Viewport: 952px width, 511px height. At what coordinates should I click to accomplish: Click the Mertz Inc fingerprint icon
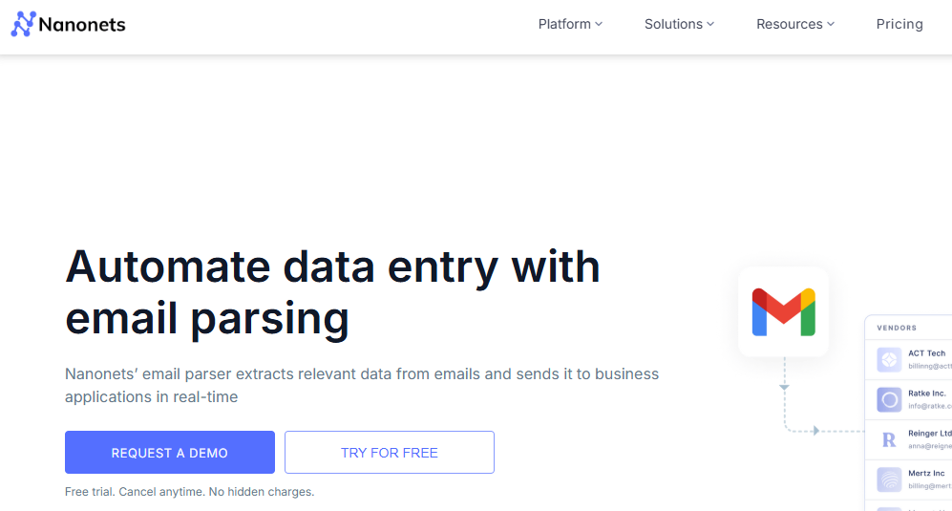tap(889, 479)
